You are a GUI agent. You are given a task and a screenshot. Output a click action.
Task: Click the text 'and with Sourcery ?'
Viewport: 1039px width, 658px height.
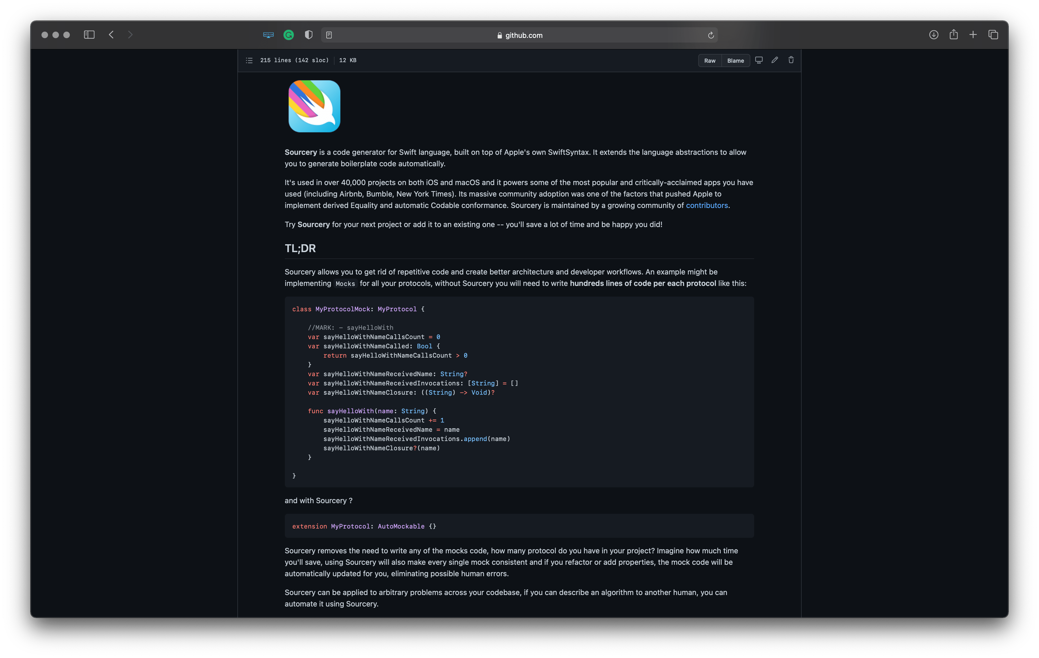(x=318, y=501)
